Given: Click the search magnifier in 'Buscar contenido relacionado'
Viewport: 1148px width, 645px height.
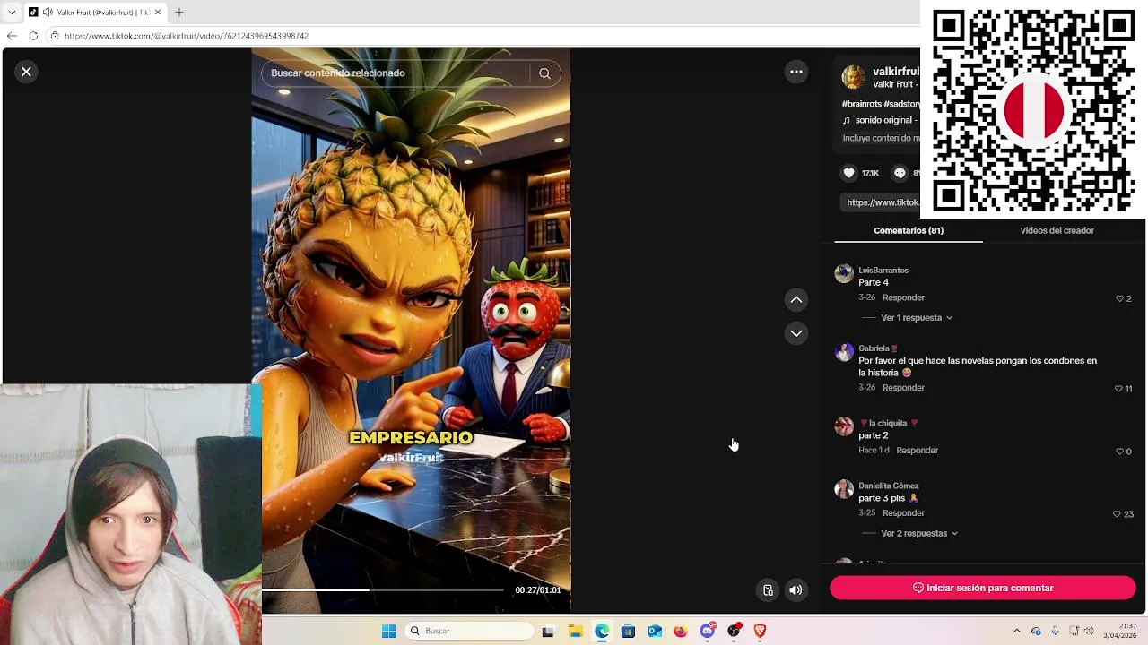Looking at the screenshot, I should coord(544,73).
